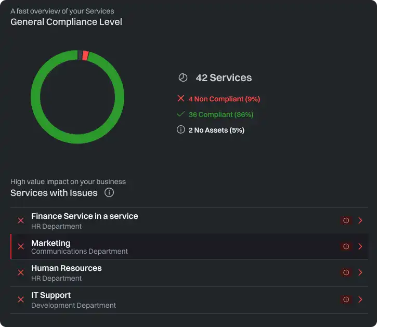
Task: Click the green segment of the compliance donut
Action: [x=36, y=97]
